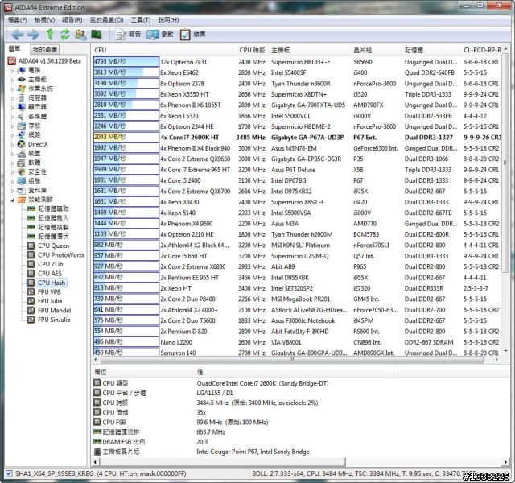Move up one level with green arrow
Image resolution: width=515 pixels, height=483 pixels.
click(50, 34)
